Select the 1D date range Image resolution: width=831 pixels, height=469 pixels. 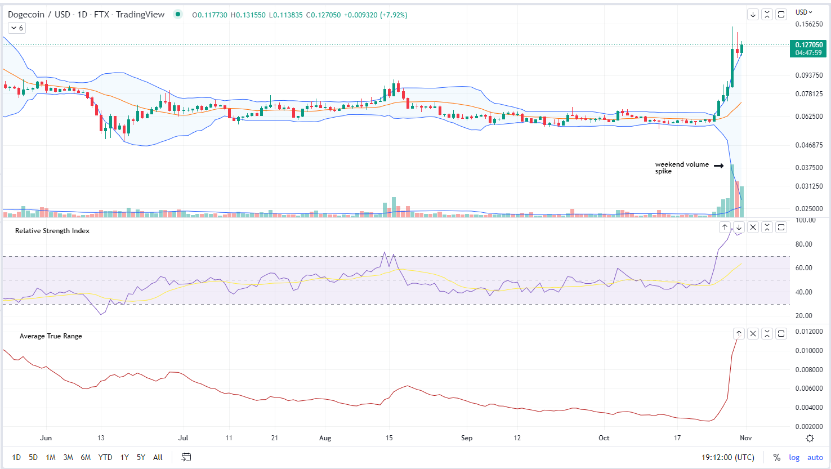pyautogui.click(x=16, y=457)
